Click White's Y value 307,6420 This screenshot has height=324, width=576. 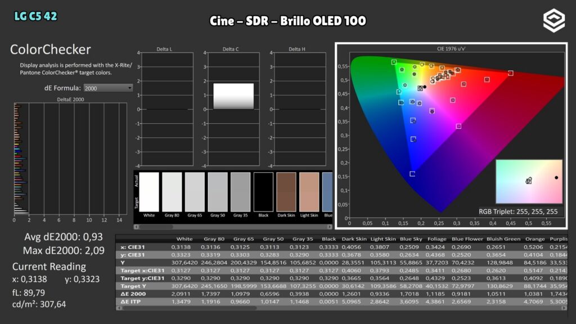click(x=184, y=263)
